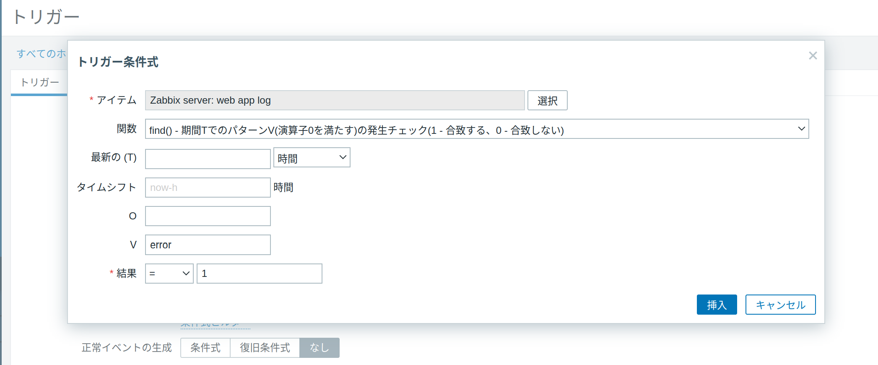Click the V field containing error

(208, 245)
